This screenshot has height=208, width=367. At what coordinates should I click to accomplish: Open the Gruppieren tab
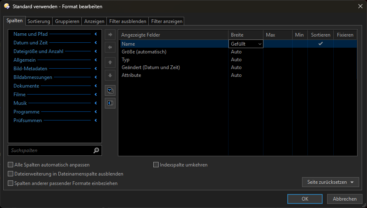pyautogui.click(x=67, y=21)
